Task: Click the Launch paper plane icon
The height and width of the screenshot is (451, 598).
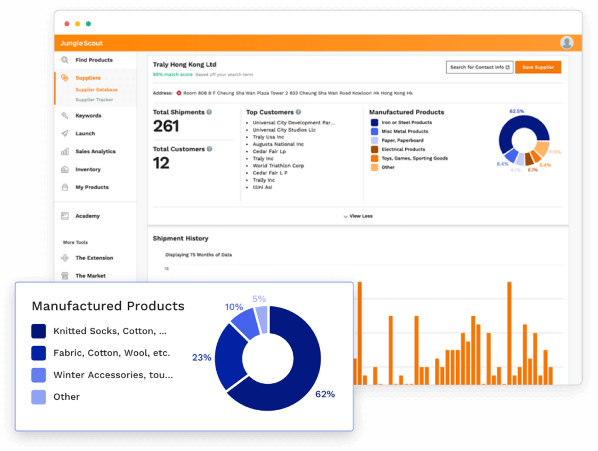Action: point(65,134)
